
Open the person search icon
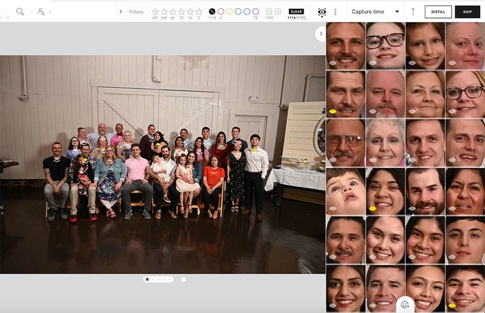click(41, 12)
